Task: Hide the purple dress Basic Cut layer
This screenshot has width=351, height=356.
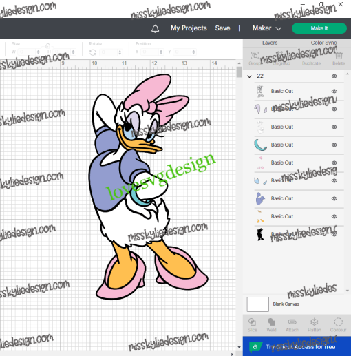Action: point(334,198)
